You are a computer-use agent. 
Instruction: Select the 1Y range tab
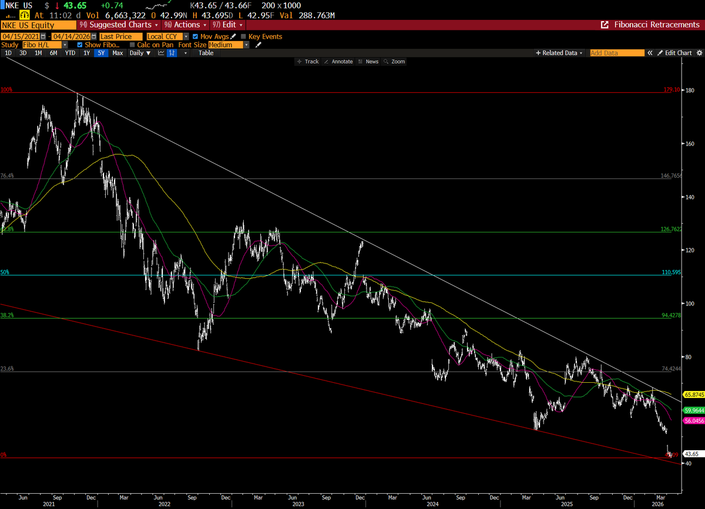point(86,53)
